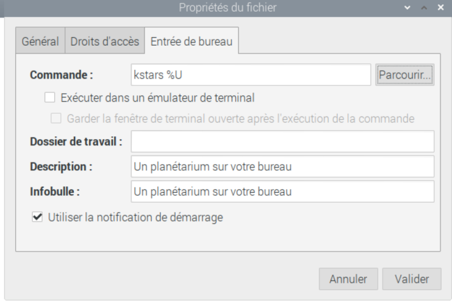452x303 pixels.
Task: Check Garder la fenêtre de terminal ouverte
Action: tap(57, 117)
